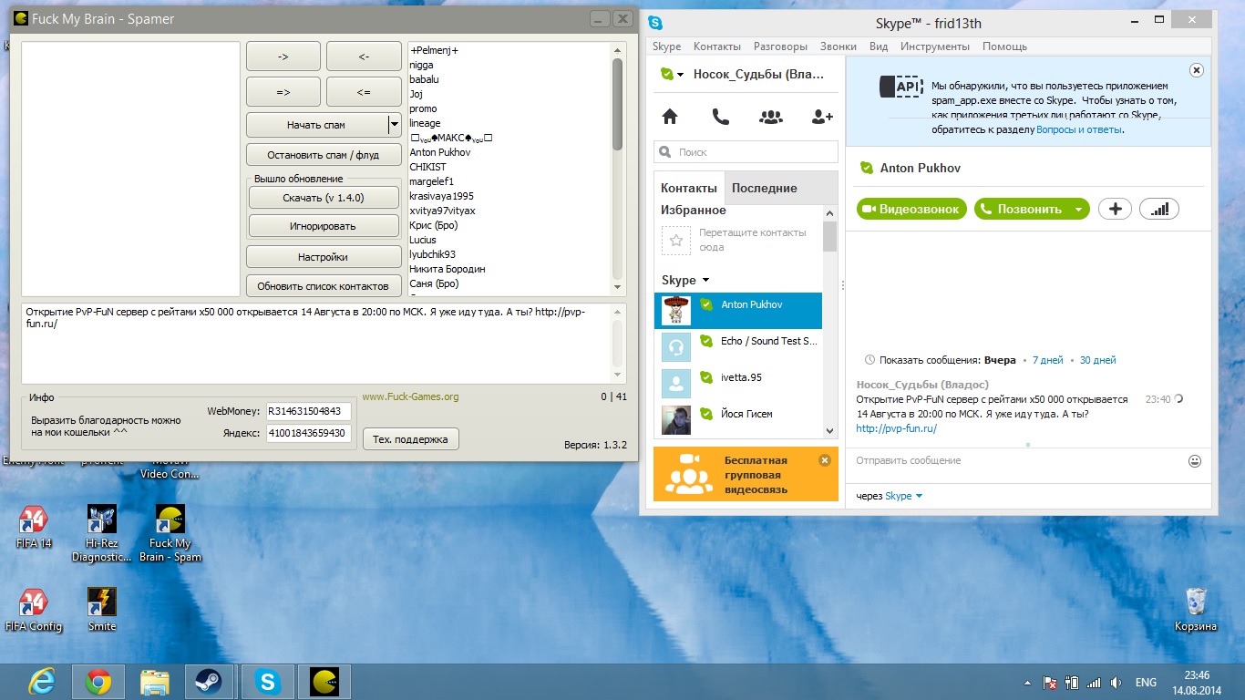Open dropdown arrow next to Начать спам
This screenshot has width=1245, height=700.
(x=395, y=124)
